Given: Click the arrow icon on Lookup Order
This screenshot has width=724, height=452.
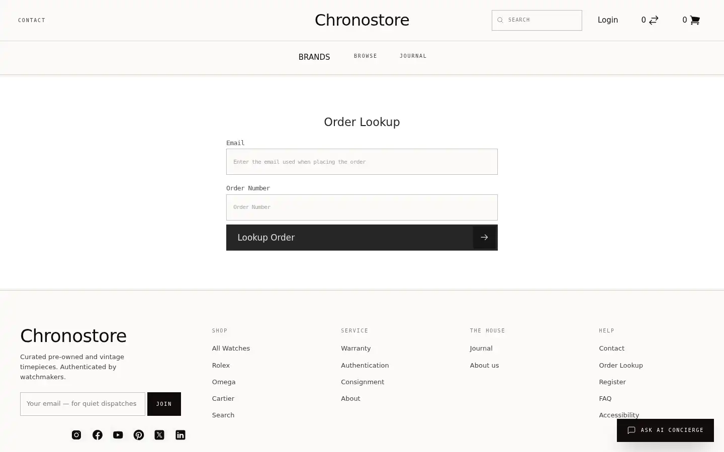Looking at the screenshot, I should (x=484, y=238).
